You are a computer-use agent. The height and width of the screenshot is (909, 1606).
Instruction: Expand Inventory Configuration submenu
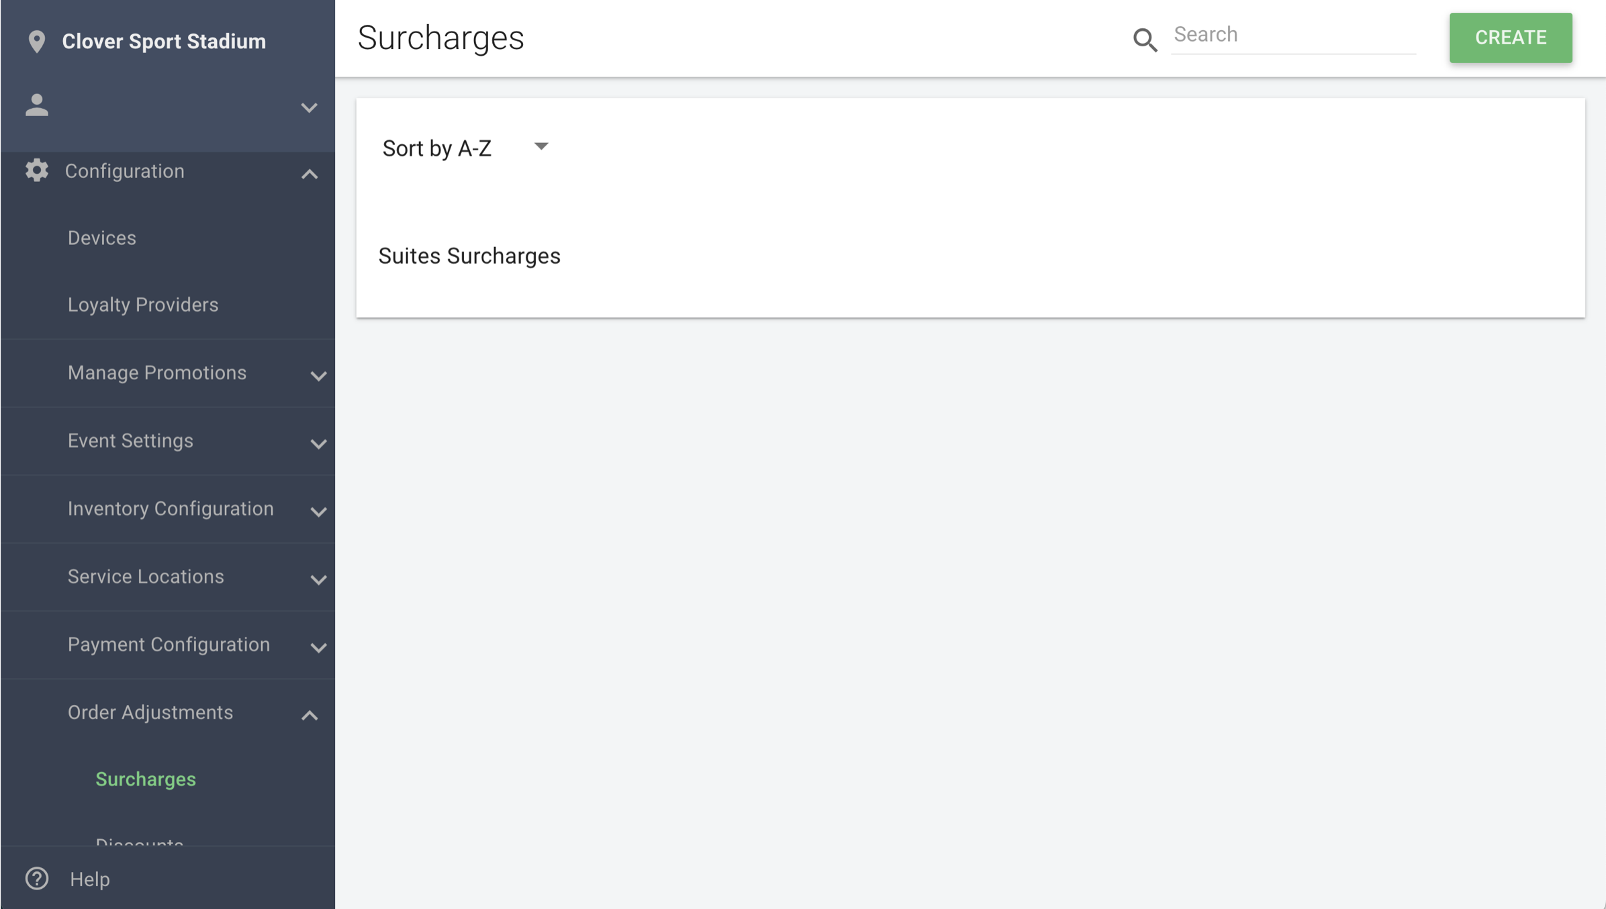pyautogui.click(x=318, y=512)
